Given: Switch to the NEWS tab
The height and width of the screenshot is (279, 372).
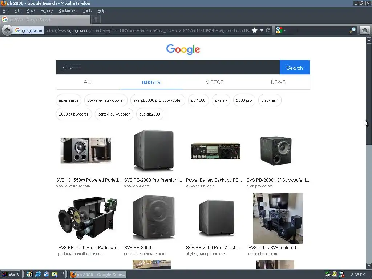Looking at the screenshot, I should [278, 82].
